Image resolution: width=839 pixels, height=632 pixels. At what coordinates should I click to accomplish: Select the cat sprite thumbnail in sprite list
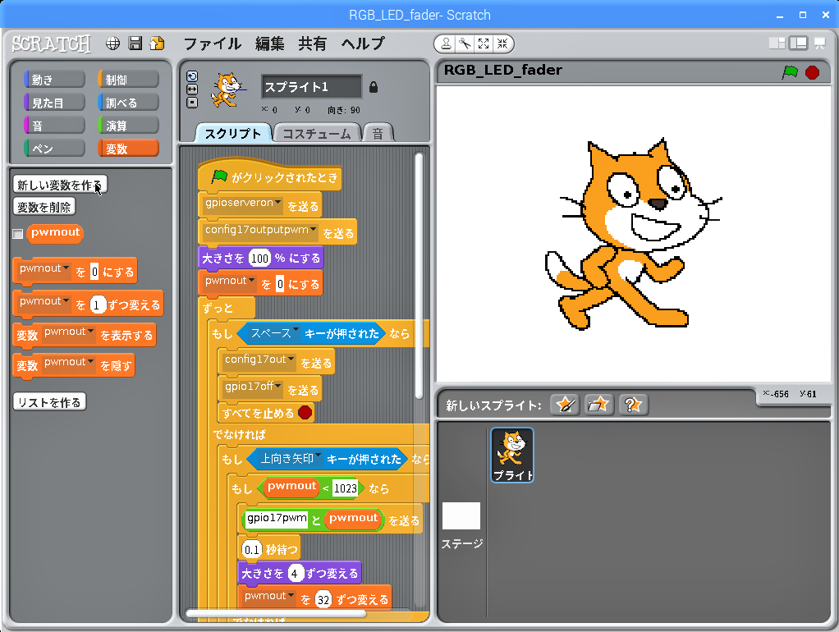512,455
